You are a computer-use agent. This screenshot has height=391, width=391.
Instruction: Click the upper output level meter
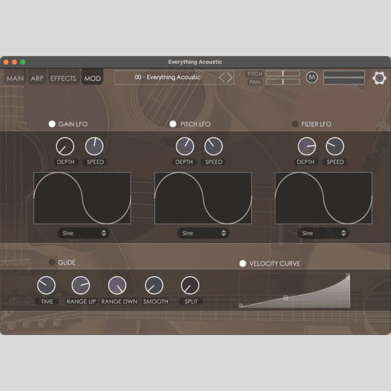coord(344,74)
